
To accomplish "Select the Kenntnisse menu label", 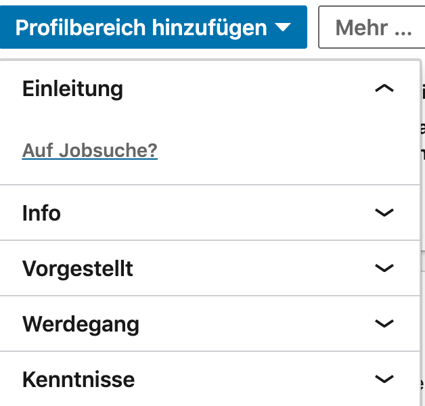I will pos(79,380).
